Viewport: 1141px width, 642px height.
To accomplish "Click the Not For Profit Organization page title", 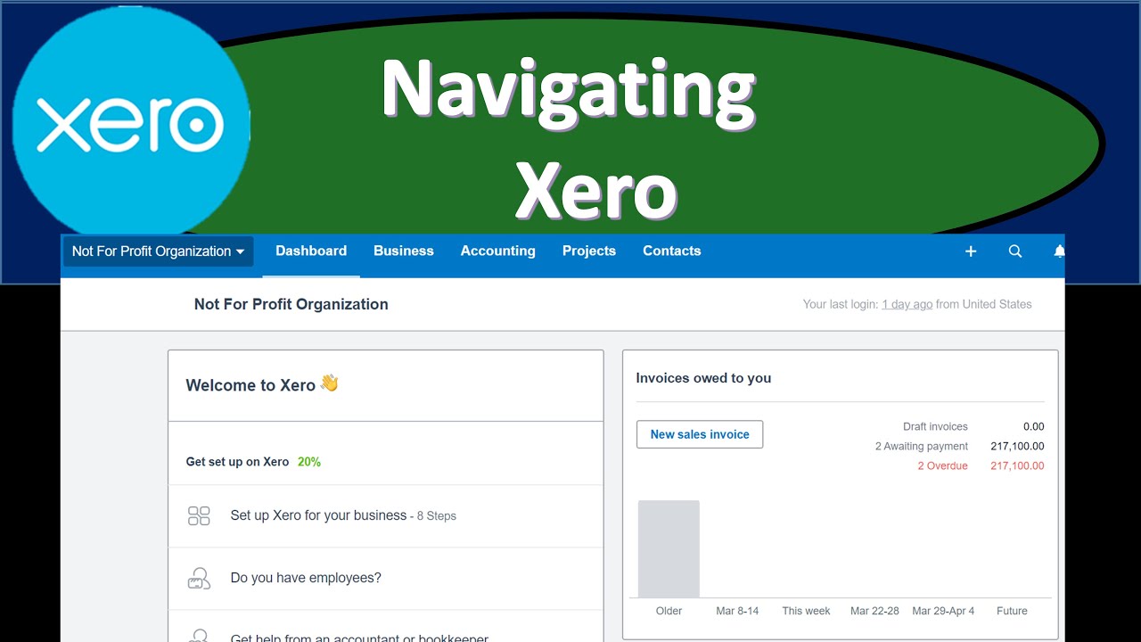I will [291, 304].
